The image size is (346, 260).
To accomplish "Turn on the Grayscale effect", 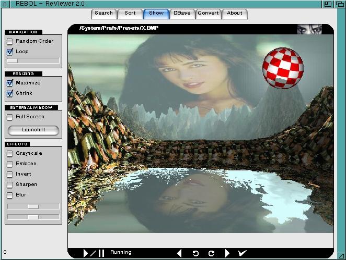I will pyautogui.click(x=10, y=153).
